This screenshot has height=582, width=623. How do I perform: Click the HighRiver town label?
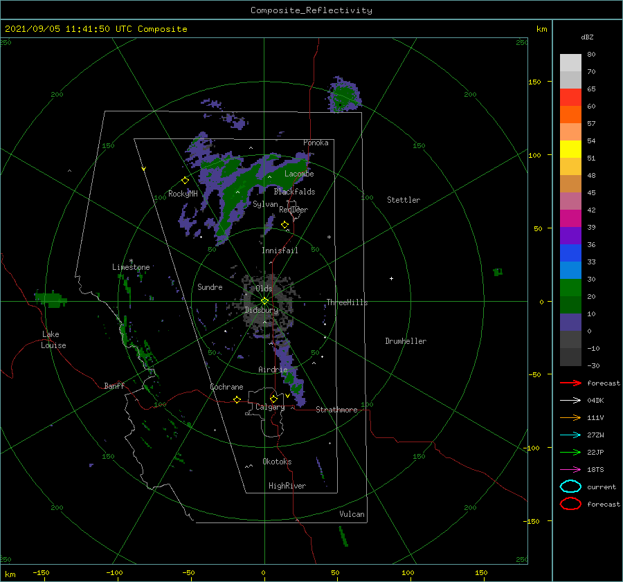pos(287,486)
